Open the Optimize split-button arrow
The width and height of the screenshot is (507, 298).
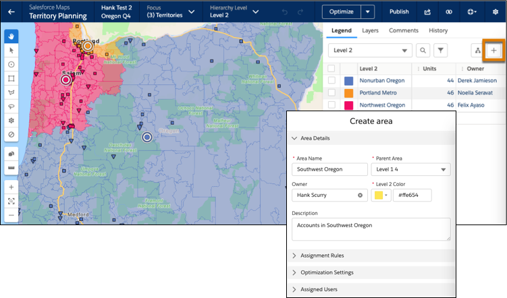pos(368,12)
